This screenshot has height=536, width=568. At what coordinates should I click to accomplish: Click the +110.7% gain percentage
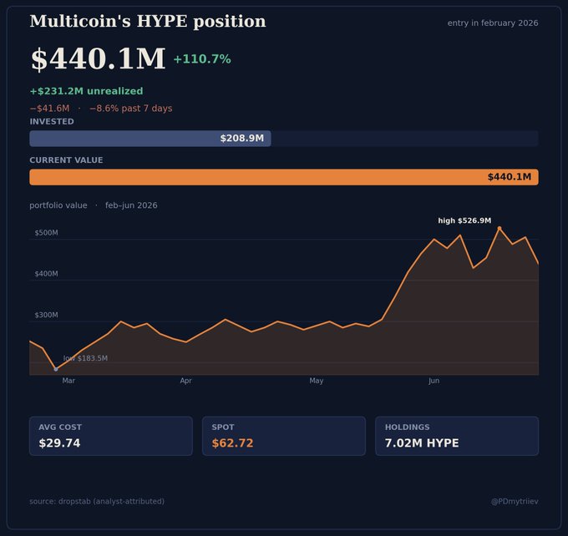(202, 59)
